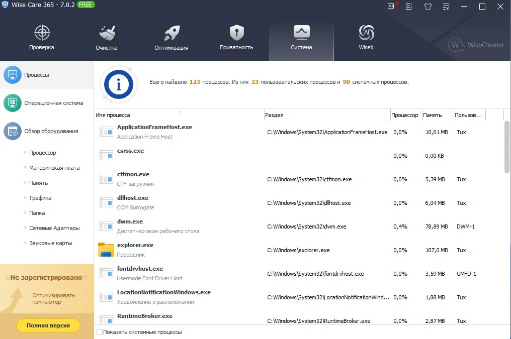Screen dimensions: 511x339
Task: Click the dwm.exe process icon
Action: [x=106, y=226]
